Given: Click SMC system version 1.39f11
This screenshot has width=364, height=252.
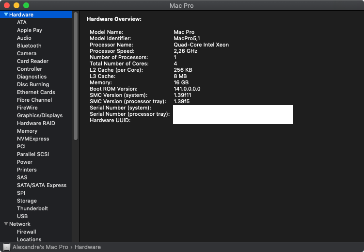Looking at the screenshot, I should (x=182, y=95).
